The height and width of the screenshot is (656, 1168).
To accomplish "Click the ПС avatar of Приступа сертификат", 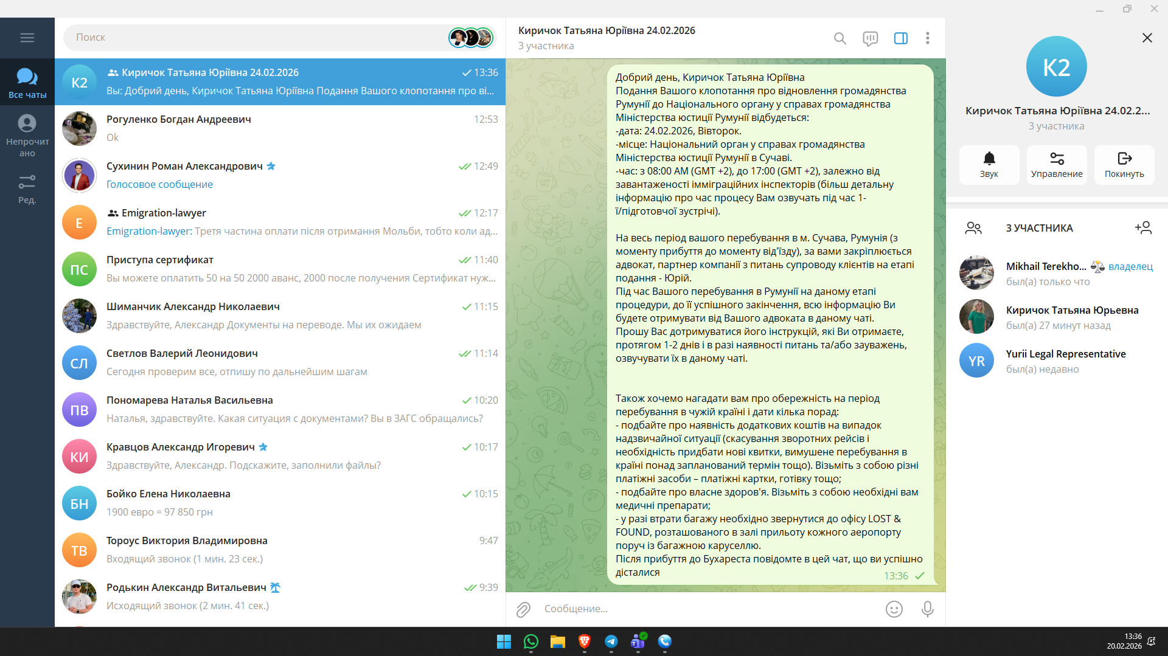I will pos(79,269).
